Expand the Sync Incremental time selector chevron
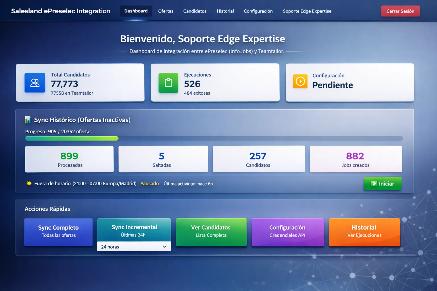 (164, 246)
